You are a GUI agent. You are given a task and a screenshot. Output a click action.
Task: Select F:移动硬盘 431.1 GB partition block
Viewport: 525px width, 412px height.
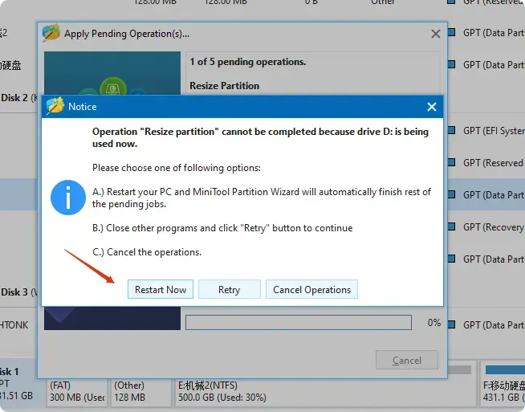503,385
